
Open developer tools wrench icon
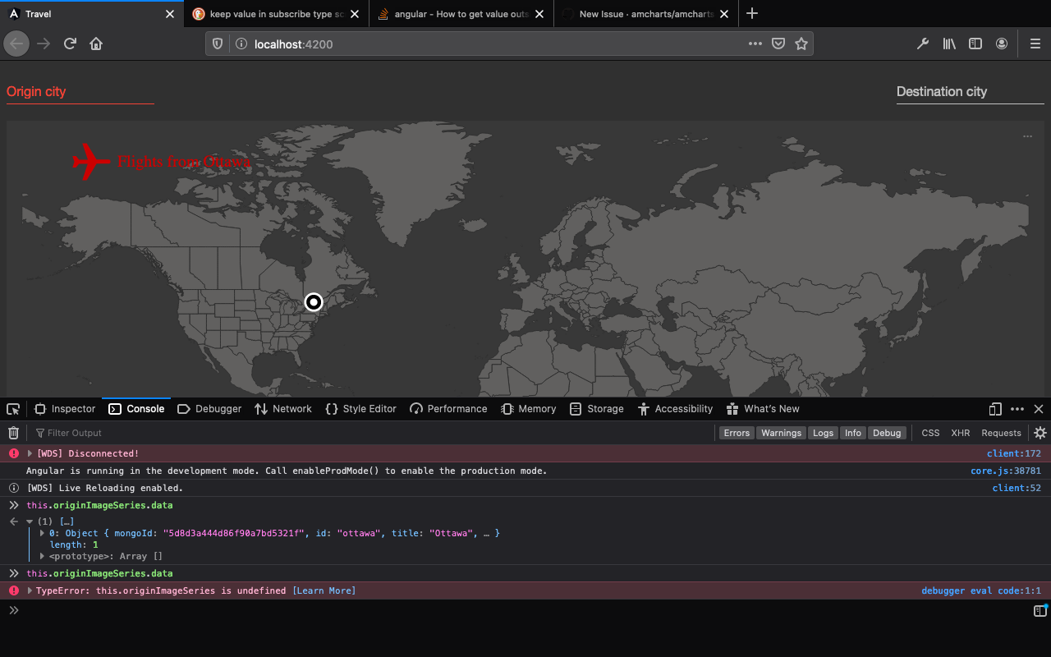(x=923, y=44)
